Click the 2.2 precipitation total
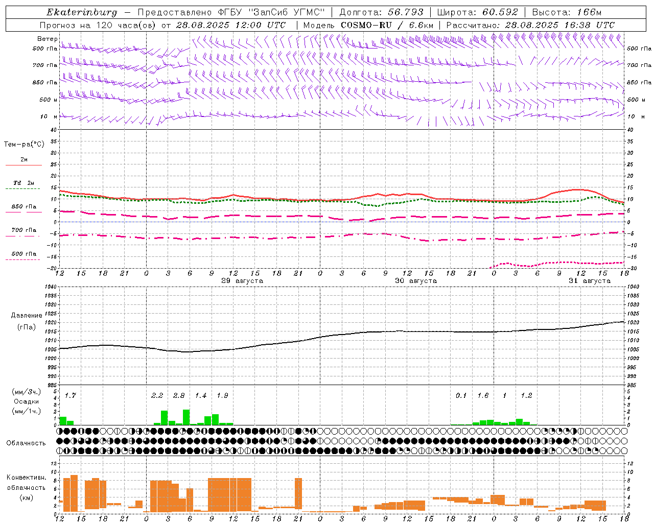Image resolution: width=654 pixels, height=523 pixels. [x=157, y=396]
